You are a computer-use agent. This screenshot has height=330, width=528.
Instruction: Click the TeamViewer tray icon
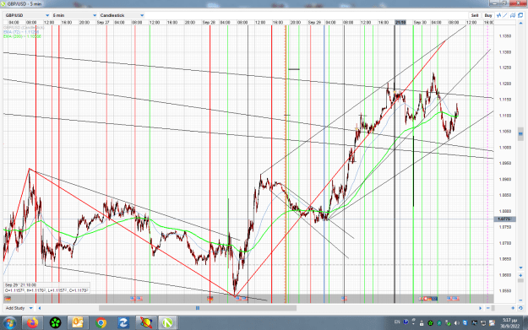click(465, 323)
